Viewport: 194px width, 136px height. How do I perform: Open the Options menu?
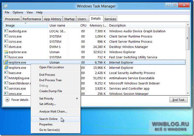18,12
